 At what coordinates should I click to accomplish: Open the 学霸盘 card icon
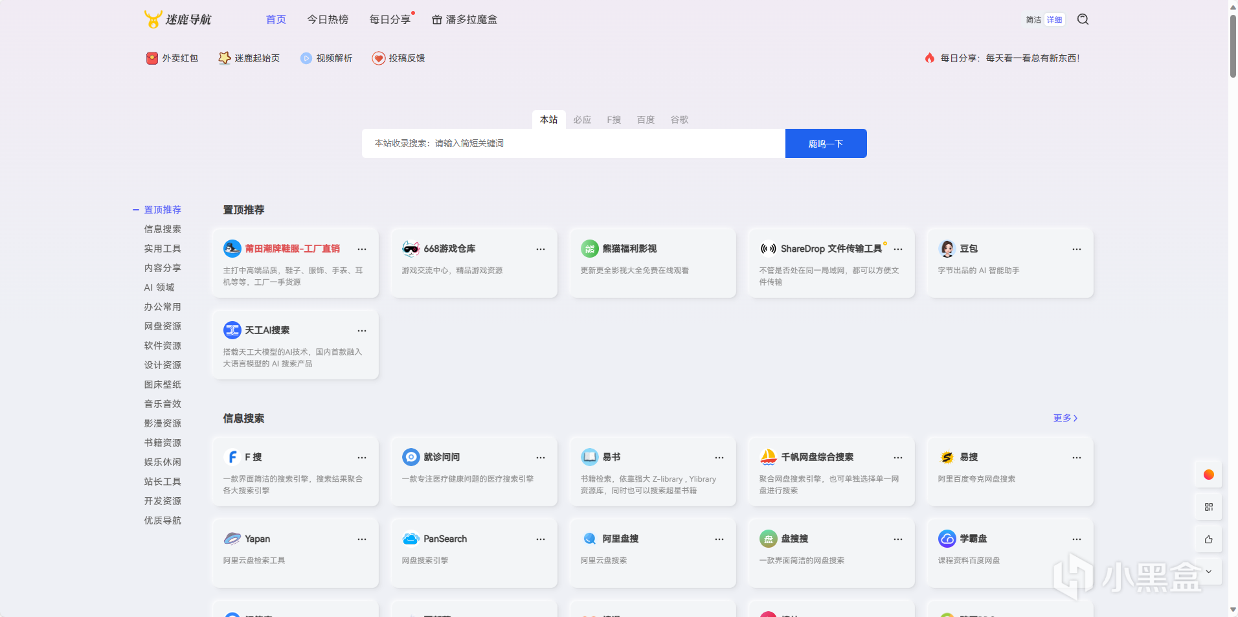pos(947,539)
